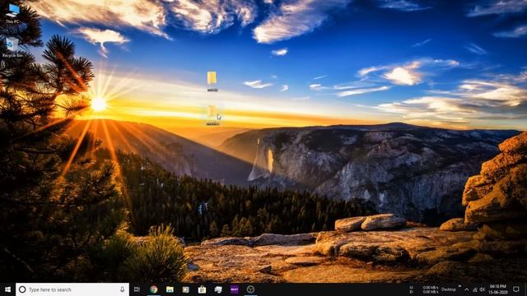
Task: Show hidden system tray icons
Action: [467, 289]
